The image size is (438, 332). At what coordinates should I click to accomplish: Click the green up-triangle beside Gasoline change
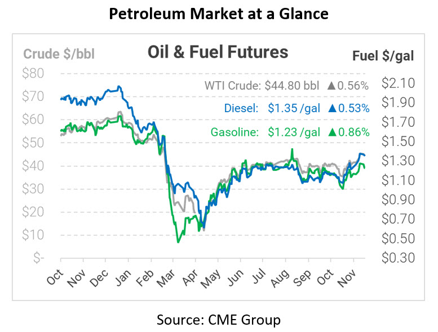click(332, 132)
